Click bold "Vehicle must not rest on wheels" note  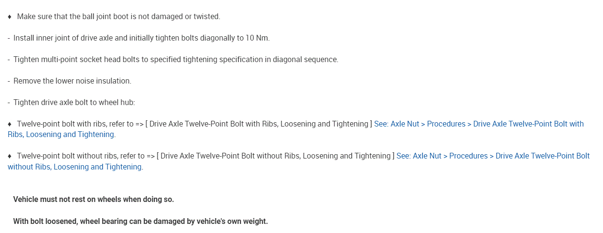click(94, 200)
